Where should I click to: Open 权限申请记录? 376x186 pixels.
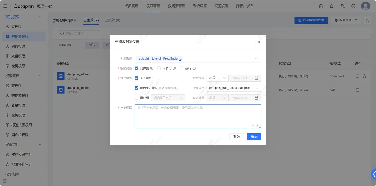346,20
